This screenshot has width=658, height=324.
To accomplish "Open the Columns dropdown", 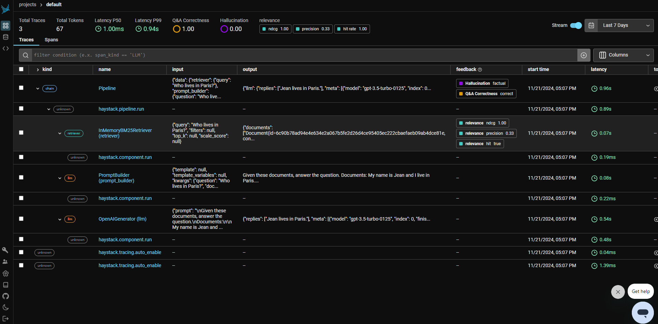I will (x=624, y=55).
